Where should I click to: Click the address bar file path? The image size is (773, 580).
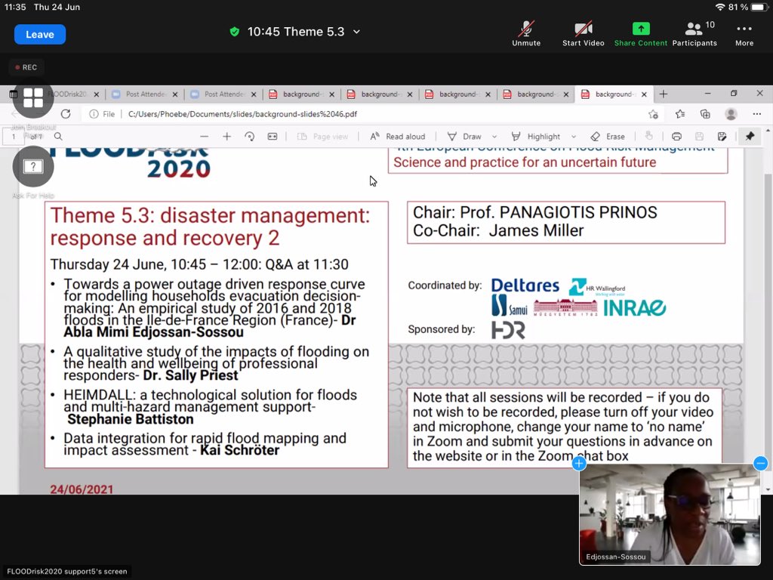(x=242, y=114)
